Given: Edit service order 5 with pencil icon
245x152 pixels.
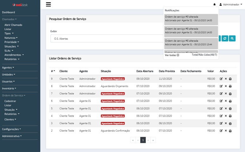Looking at the screenshot, I should coord(221,108).
